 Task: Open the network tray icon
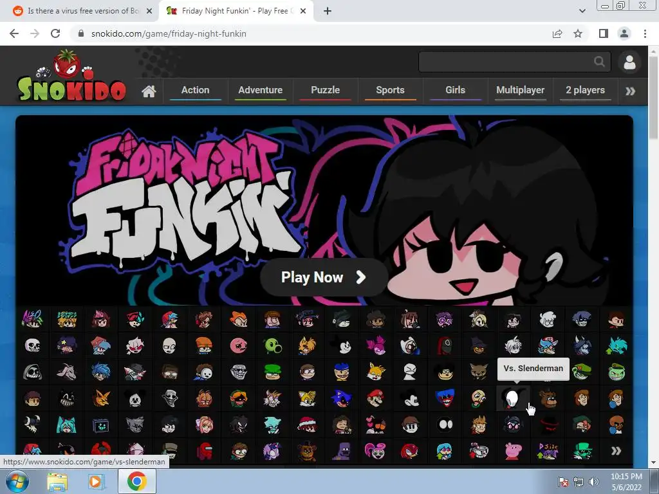(579, 482)
